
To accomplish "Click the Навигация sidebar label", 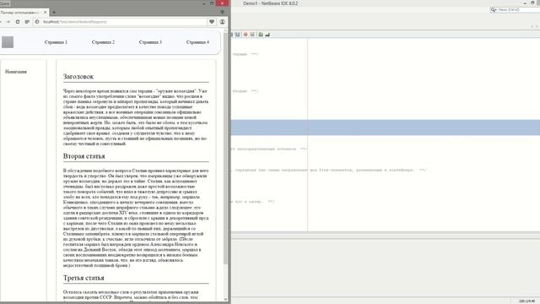I will click(x=16, y=72).
